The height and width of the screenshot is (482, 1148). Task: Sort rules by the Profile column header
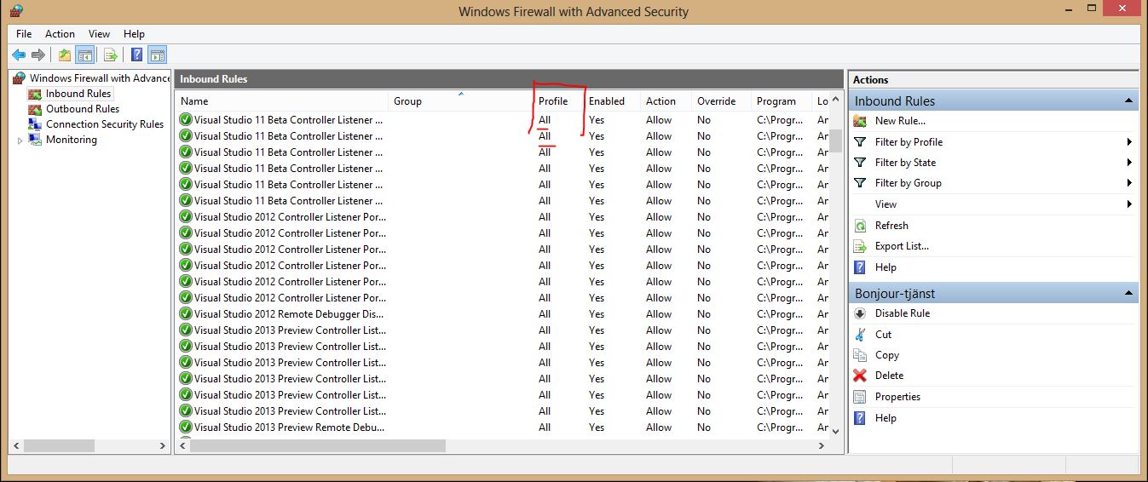click(x=553, y=101)
